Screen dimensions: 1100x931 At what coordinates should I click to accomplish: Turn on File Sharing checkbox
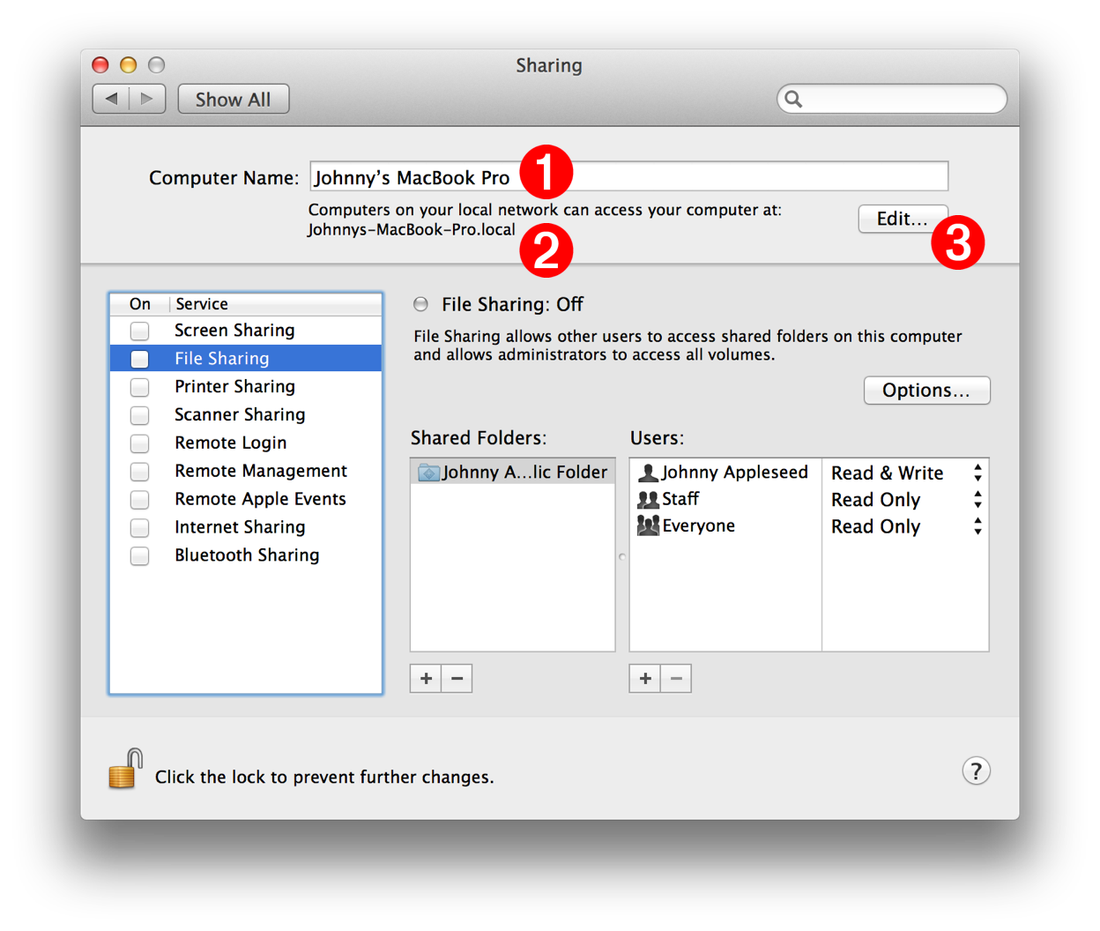139,359
